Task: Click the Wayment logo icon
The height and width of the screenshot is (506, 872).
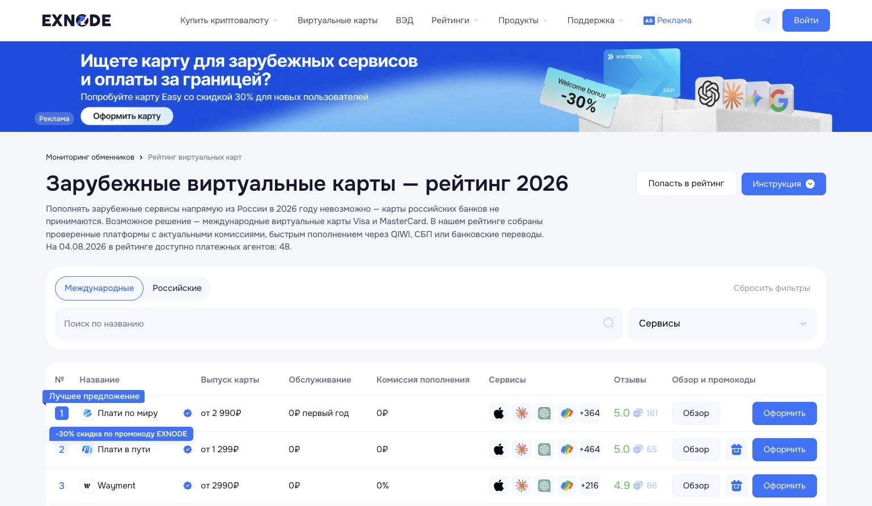Action: click(x=87, y=486)
